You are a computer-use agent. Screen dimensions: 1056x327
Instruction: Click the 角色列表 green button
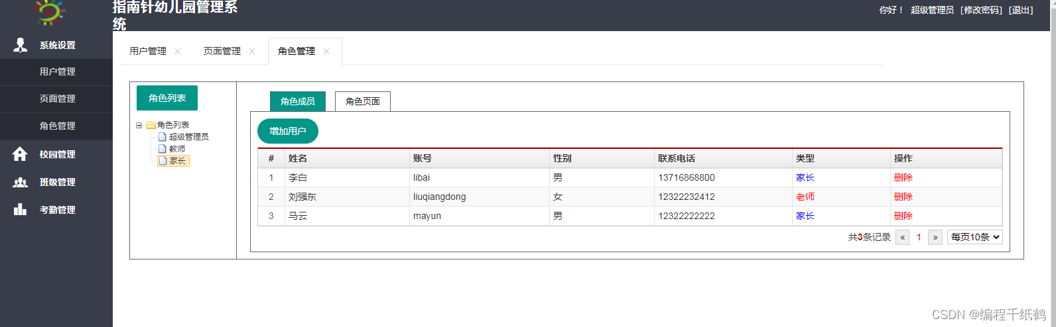(167, 98)
